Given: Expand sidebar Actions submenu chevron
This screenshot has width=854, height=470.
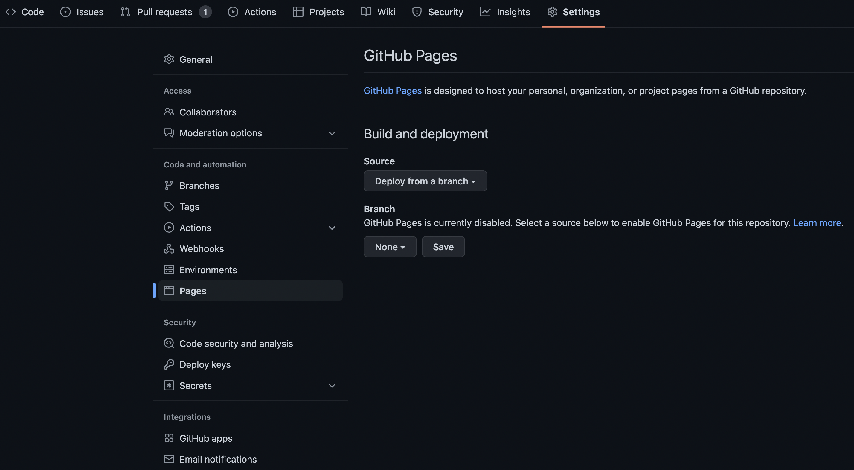Looking at the screenshot, I should click(x=332, y=228).
